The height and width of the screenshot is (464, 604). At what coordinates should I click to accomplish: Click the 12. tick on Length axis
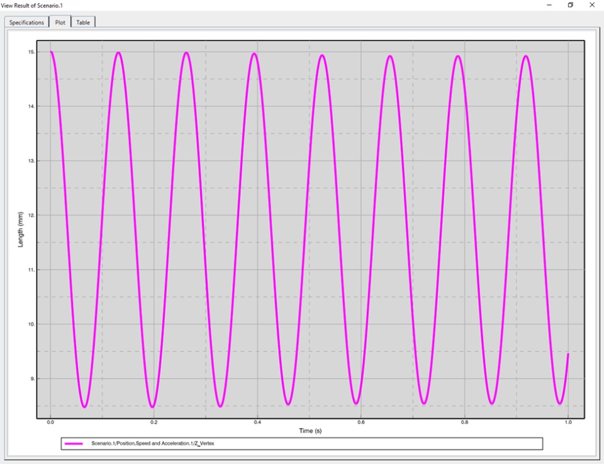click(31, 215)
